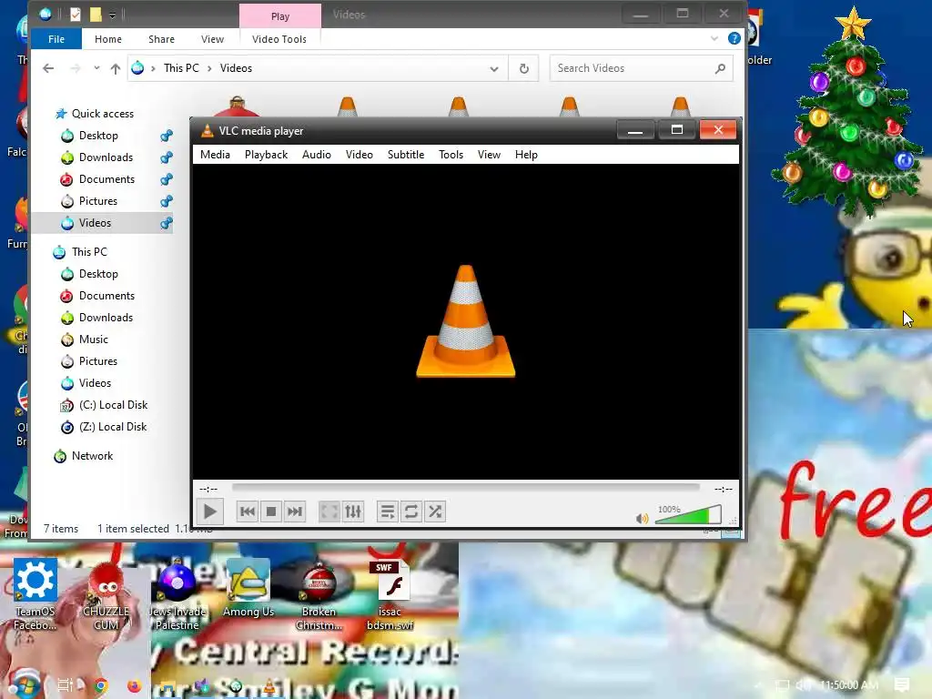Select TeamOS Facebook desktop shortcut
This screenshot has height=699, width=932.
pos(35,593)
